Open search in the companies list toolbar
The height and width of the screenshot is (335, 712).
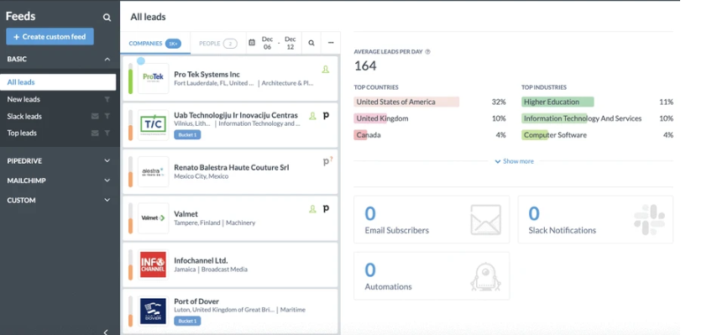(x=311, y=43)
